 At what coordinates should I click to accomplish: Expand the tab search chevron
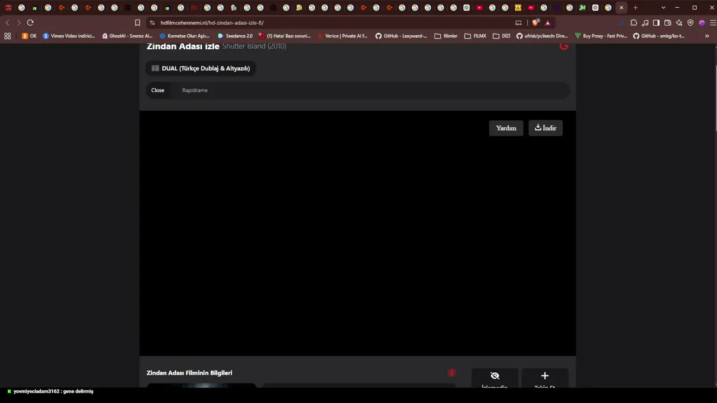point(663,8)
